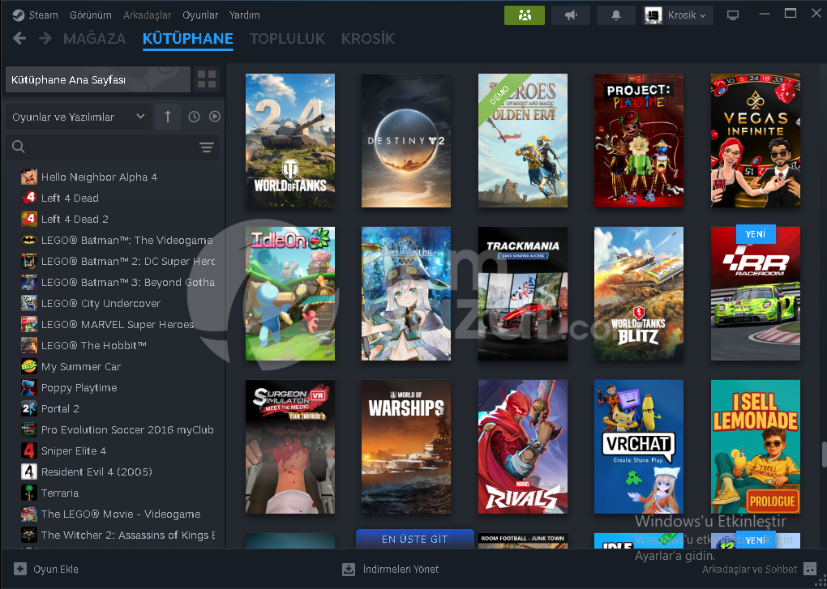The image size is (827, 589).
Task: Click the LEGO Batman Videogame bat icon
Action: pyautogui.click(x=29, y=240)
